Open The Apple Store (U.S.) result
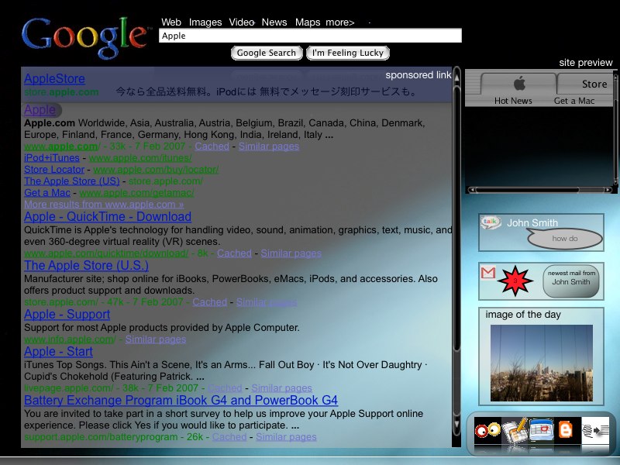This screenshot has height=465, width=620. 86,265
